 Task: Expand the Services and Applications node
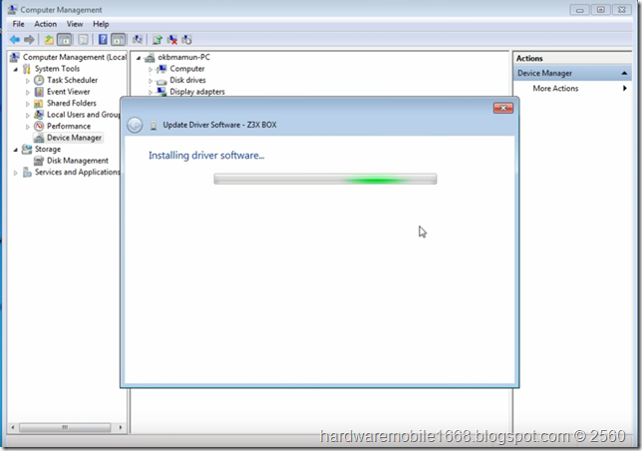coord(16,173)
